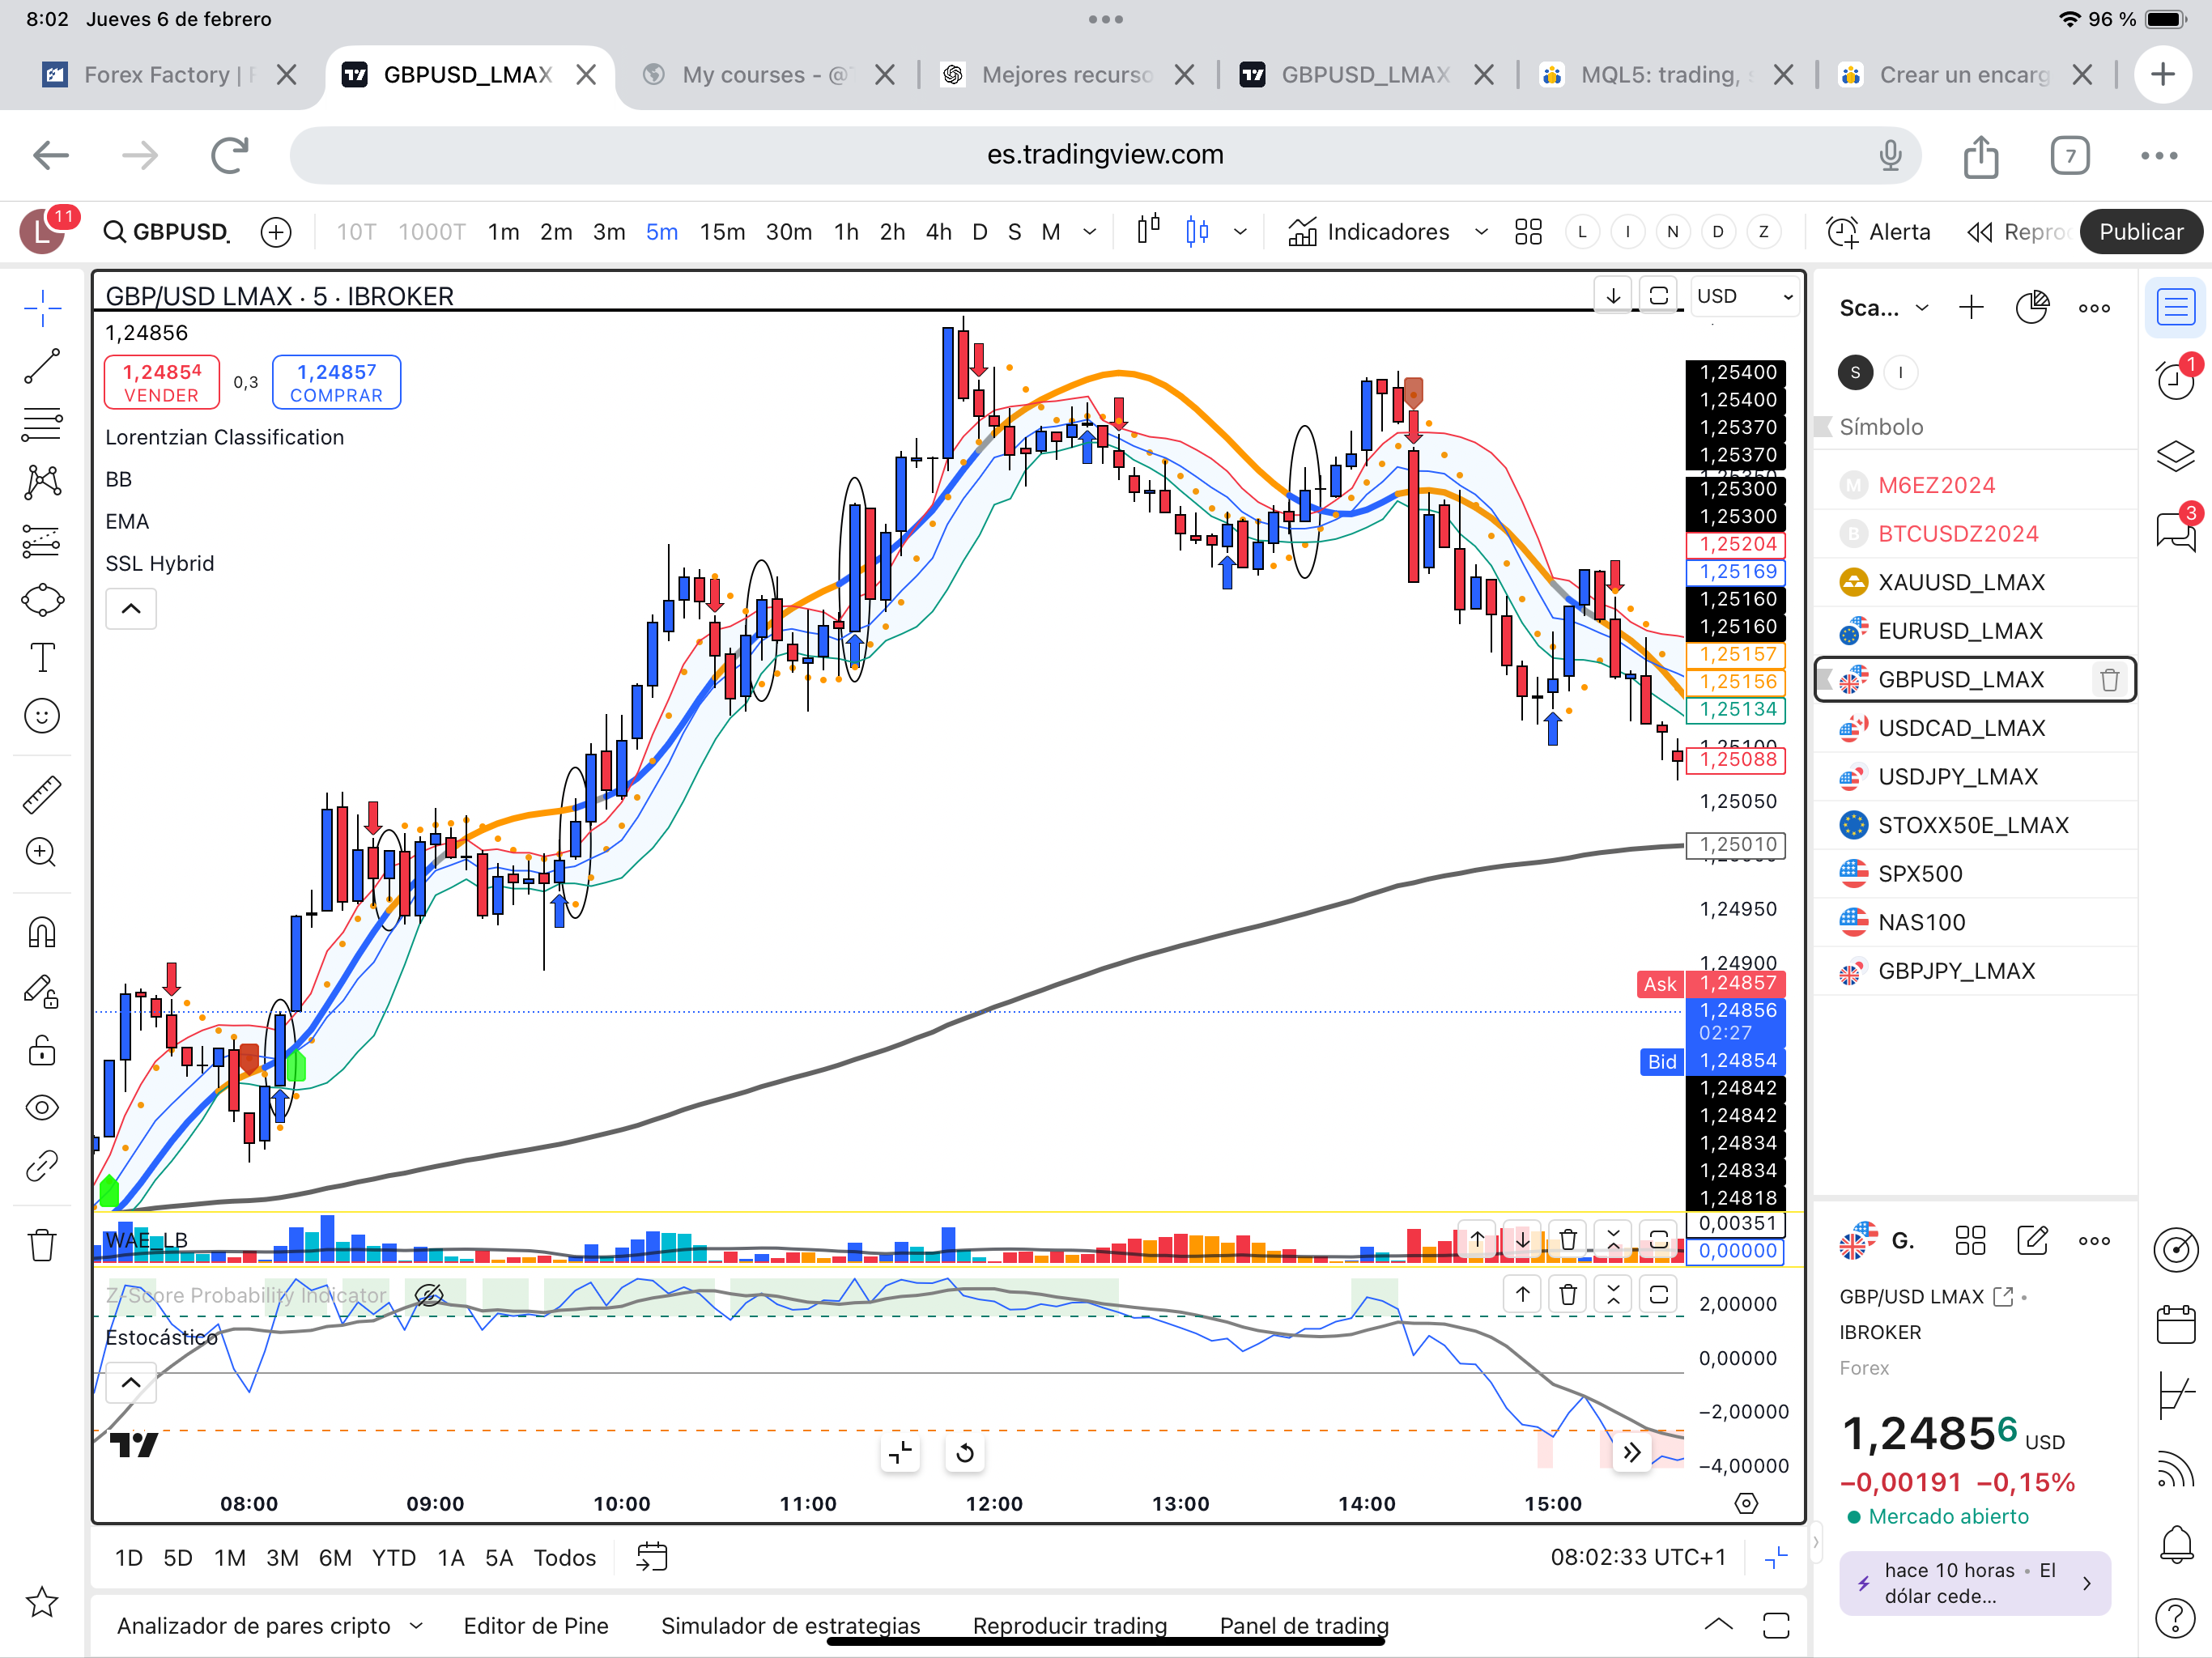Toggle magnet mode for drawings
The image size is (2212, 1658).
pyautogui.click(x=42, y=932)
